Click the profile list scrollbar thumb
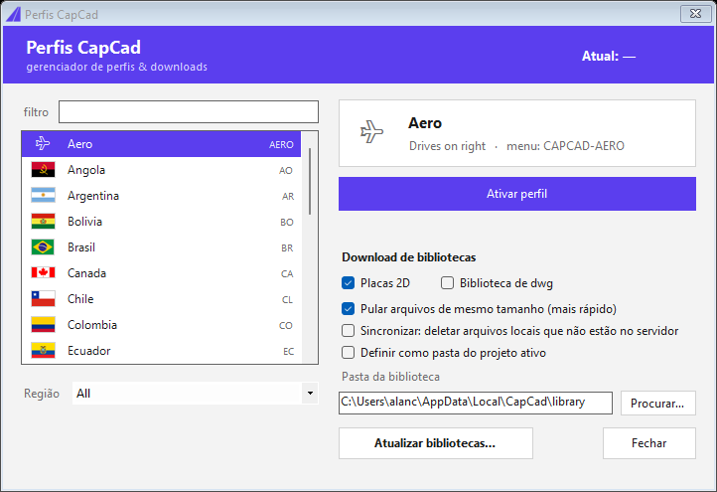717x492 pixels. point(310,181)
